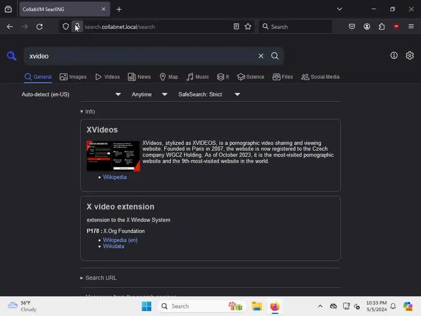Reload the current page
This screenshot has height=316, width=421.
(x=39, y=27)
